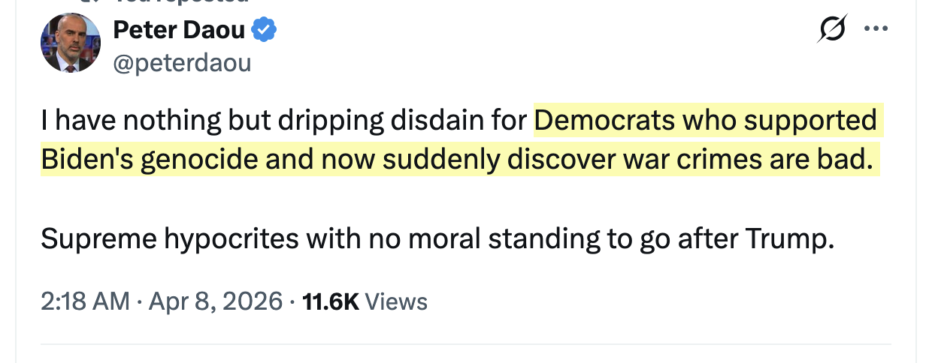The image size is (932, 363).
Task: Click the Grok explain-post icon
Action: (833, 31)
